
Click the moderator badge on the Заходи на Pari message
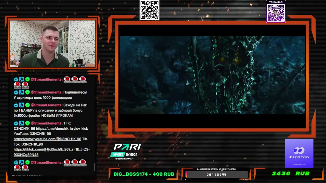coord(22,105)
